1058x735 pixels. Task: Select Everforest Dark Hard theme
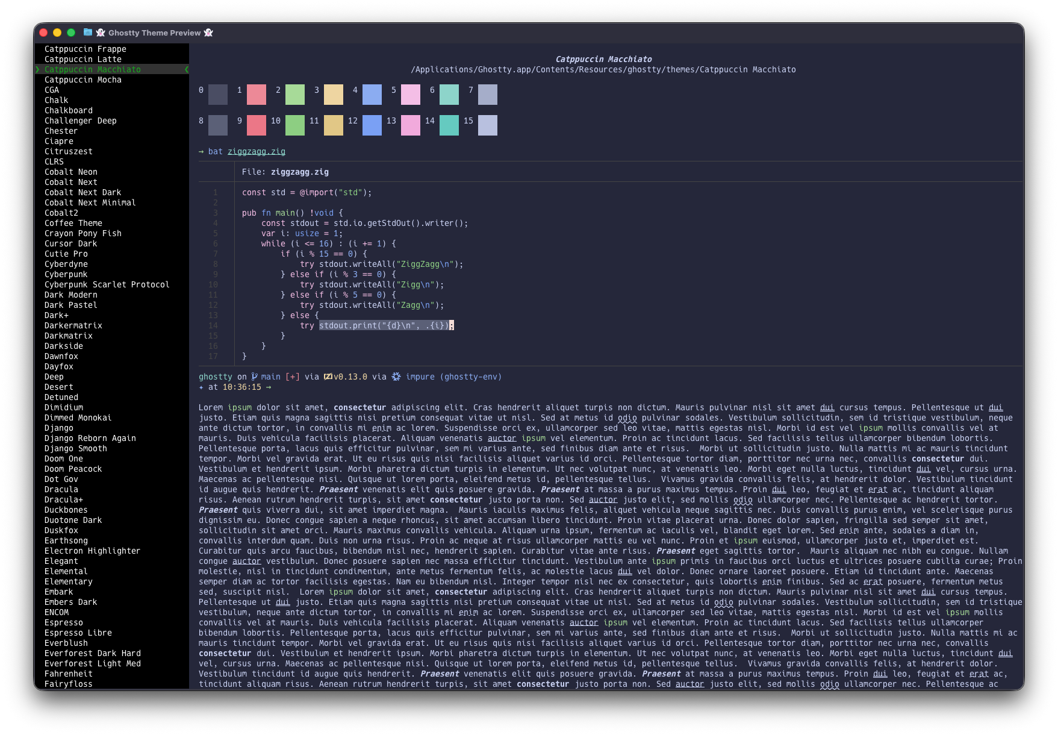tap(93, 653)
